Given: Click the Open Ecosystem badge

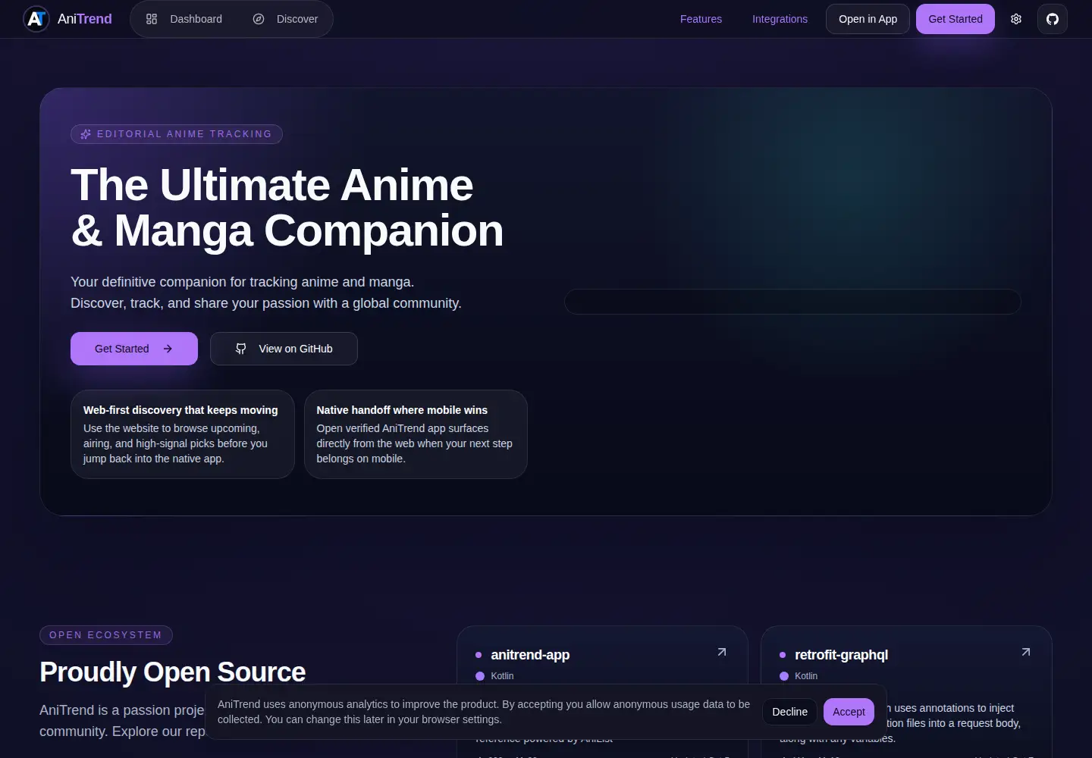Looking at the screenshot, I should (x=106, y=635).
